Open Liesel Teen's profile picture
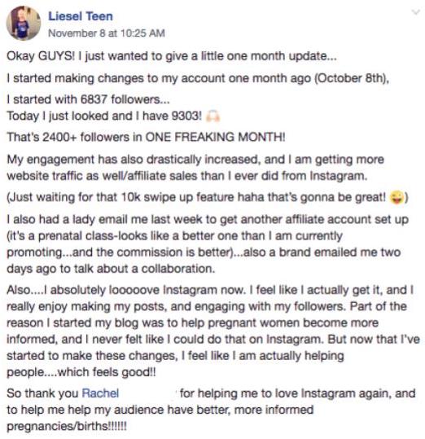The image size is (425, 439). [x=24, y=24]
